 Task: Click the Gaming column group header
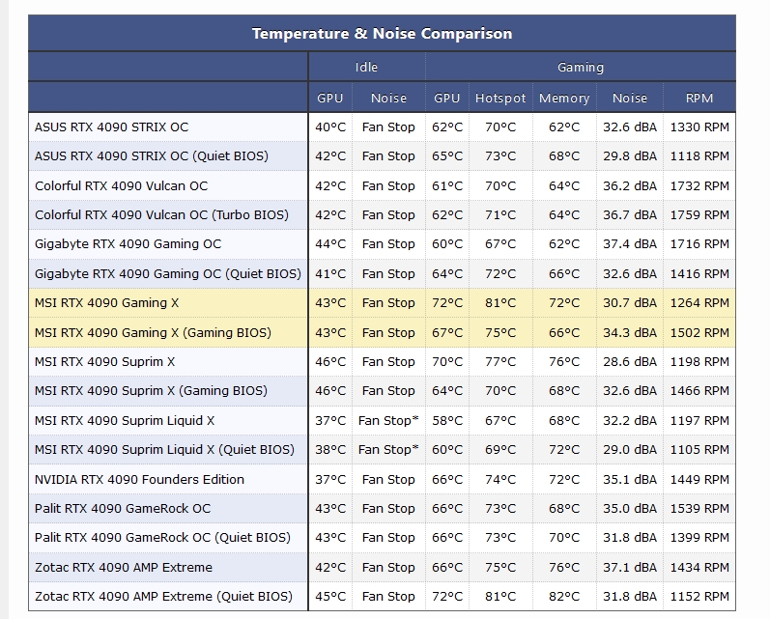[581, 68]
